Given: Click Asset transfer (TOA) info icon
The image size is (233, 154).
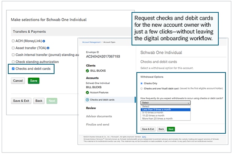Looking at the screenshot, I should (48, 48).
